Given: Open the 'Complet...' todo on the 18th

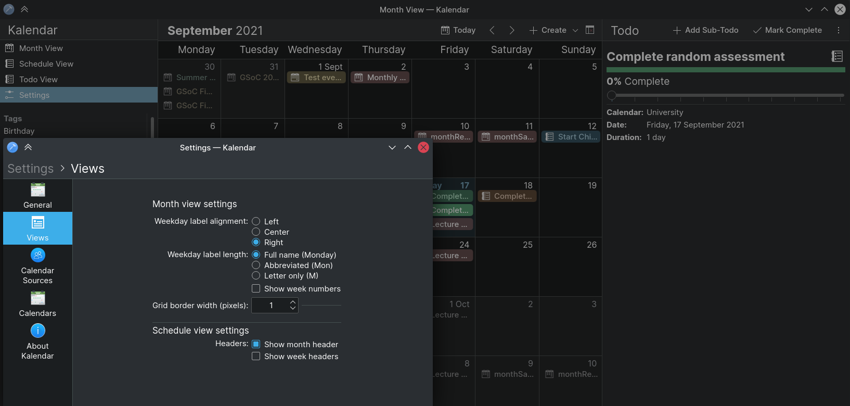Looking at the screenshot, I should click(x=507, y=196).
